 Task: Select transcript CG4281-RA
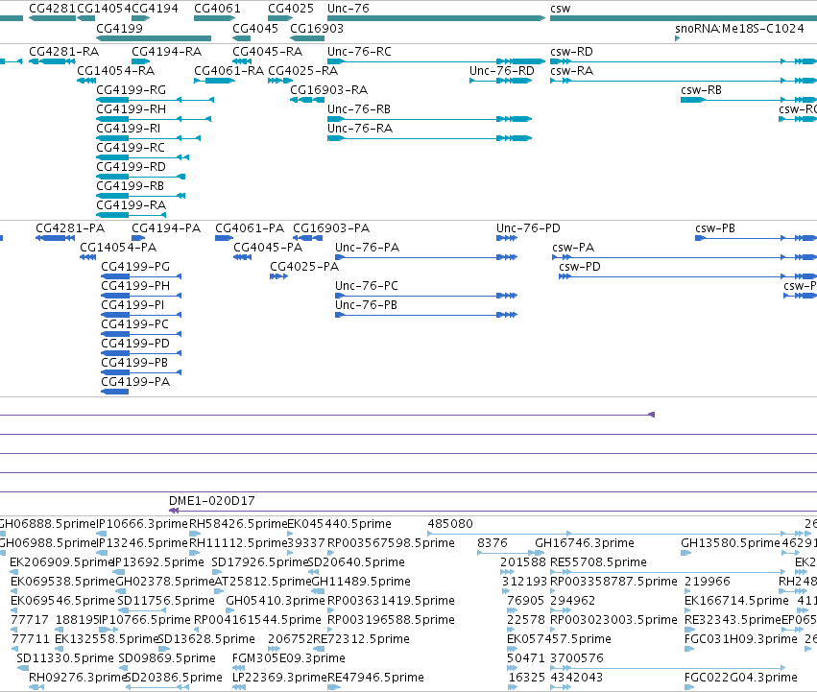tap(64, 52)
